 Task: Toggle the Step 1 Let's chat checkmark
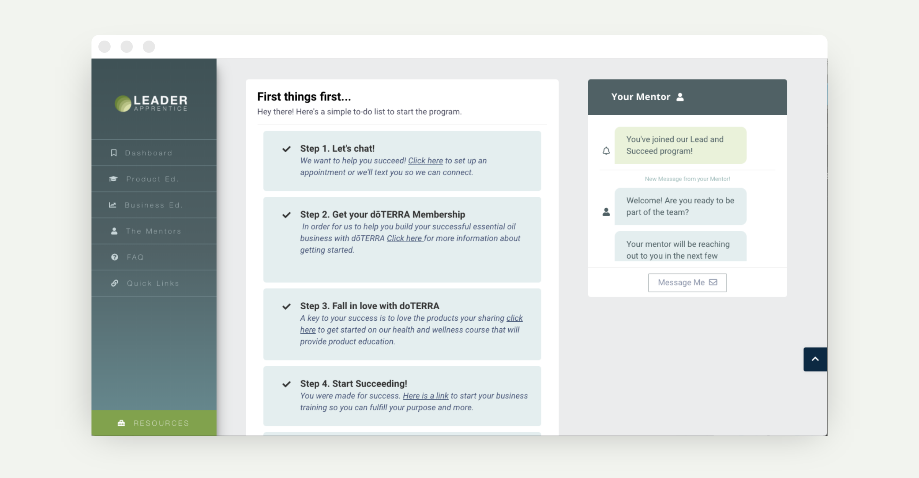(286, 149)
